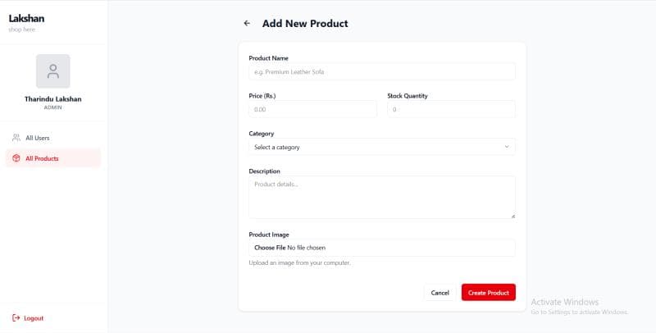Click the Product Image label
This screenshot has height=333, width=656.
click(269, 235)
